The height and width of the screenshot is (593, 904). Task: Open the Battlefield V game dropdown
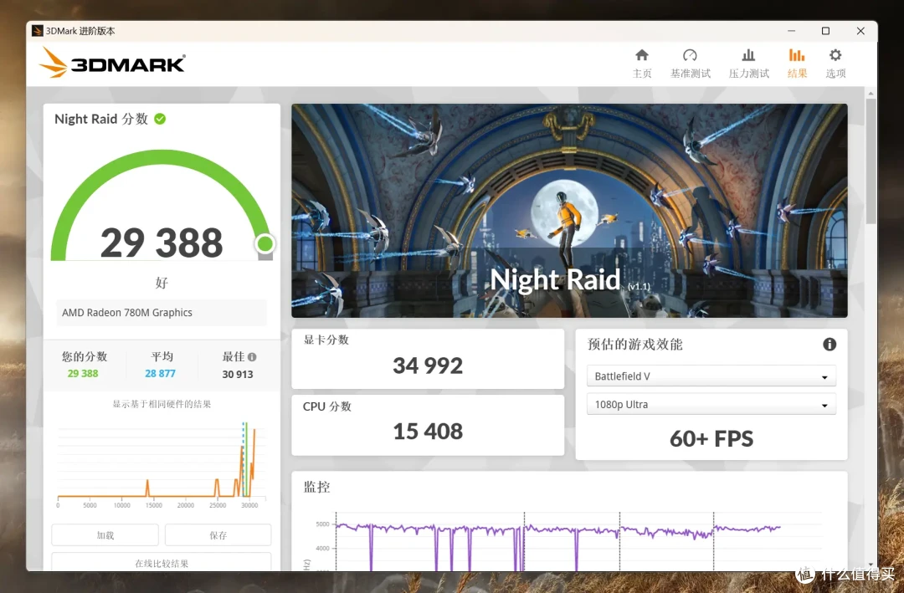tap(711, 376)
